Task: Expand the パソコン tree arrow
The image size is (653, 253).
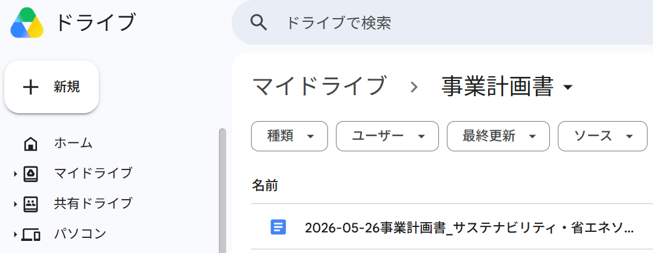Action: (x=15, y=235)
